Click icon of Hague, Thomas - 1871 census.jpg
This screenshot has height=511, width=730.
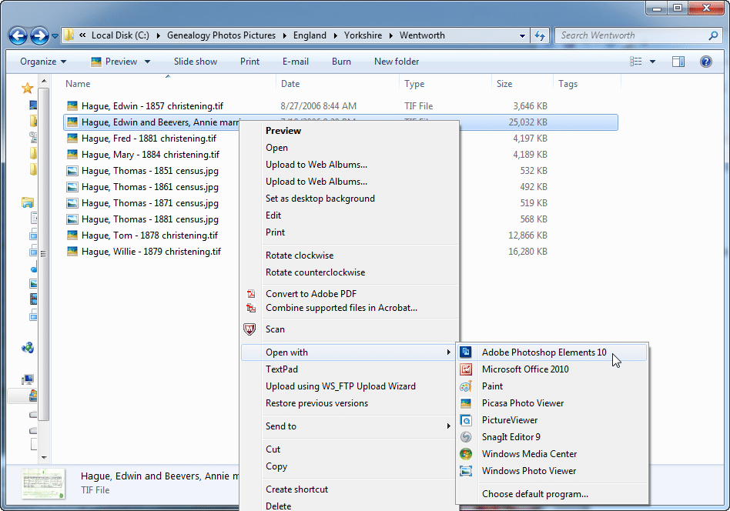pos(72,203)
